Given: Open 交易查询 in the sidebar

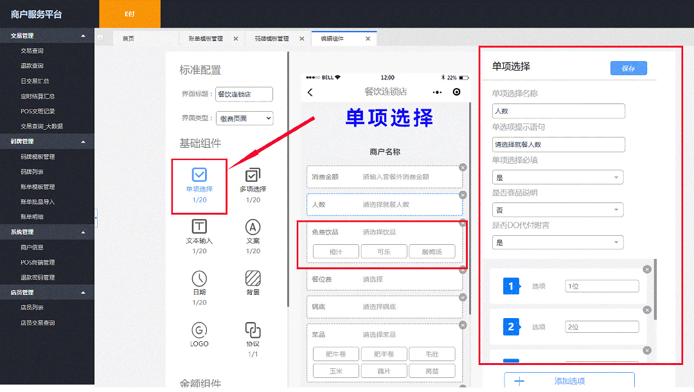Looking at the screenshot, I should point(32,51).
